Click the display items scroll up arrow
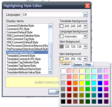 (x=50, y=26)
